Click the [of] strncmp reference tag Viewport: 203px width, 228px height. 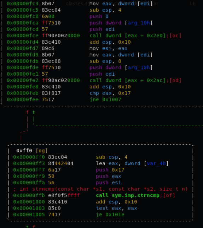point(169,195)
